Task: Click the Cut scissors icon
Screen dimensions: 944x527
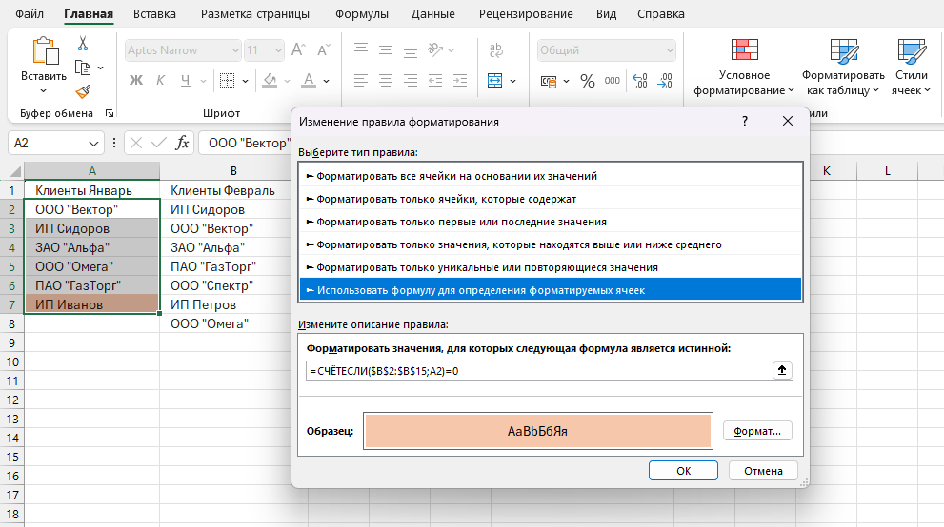Action: click(x=83, y=44)
